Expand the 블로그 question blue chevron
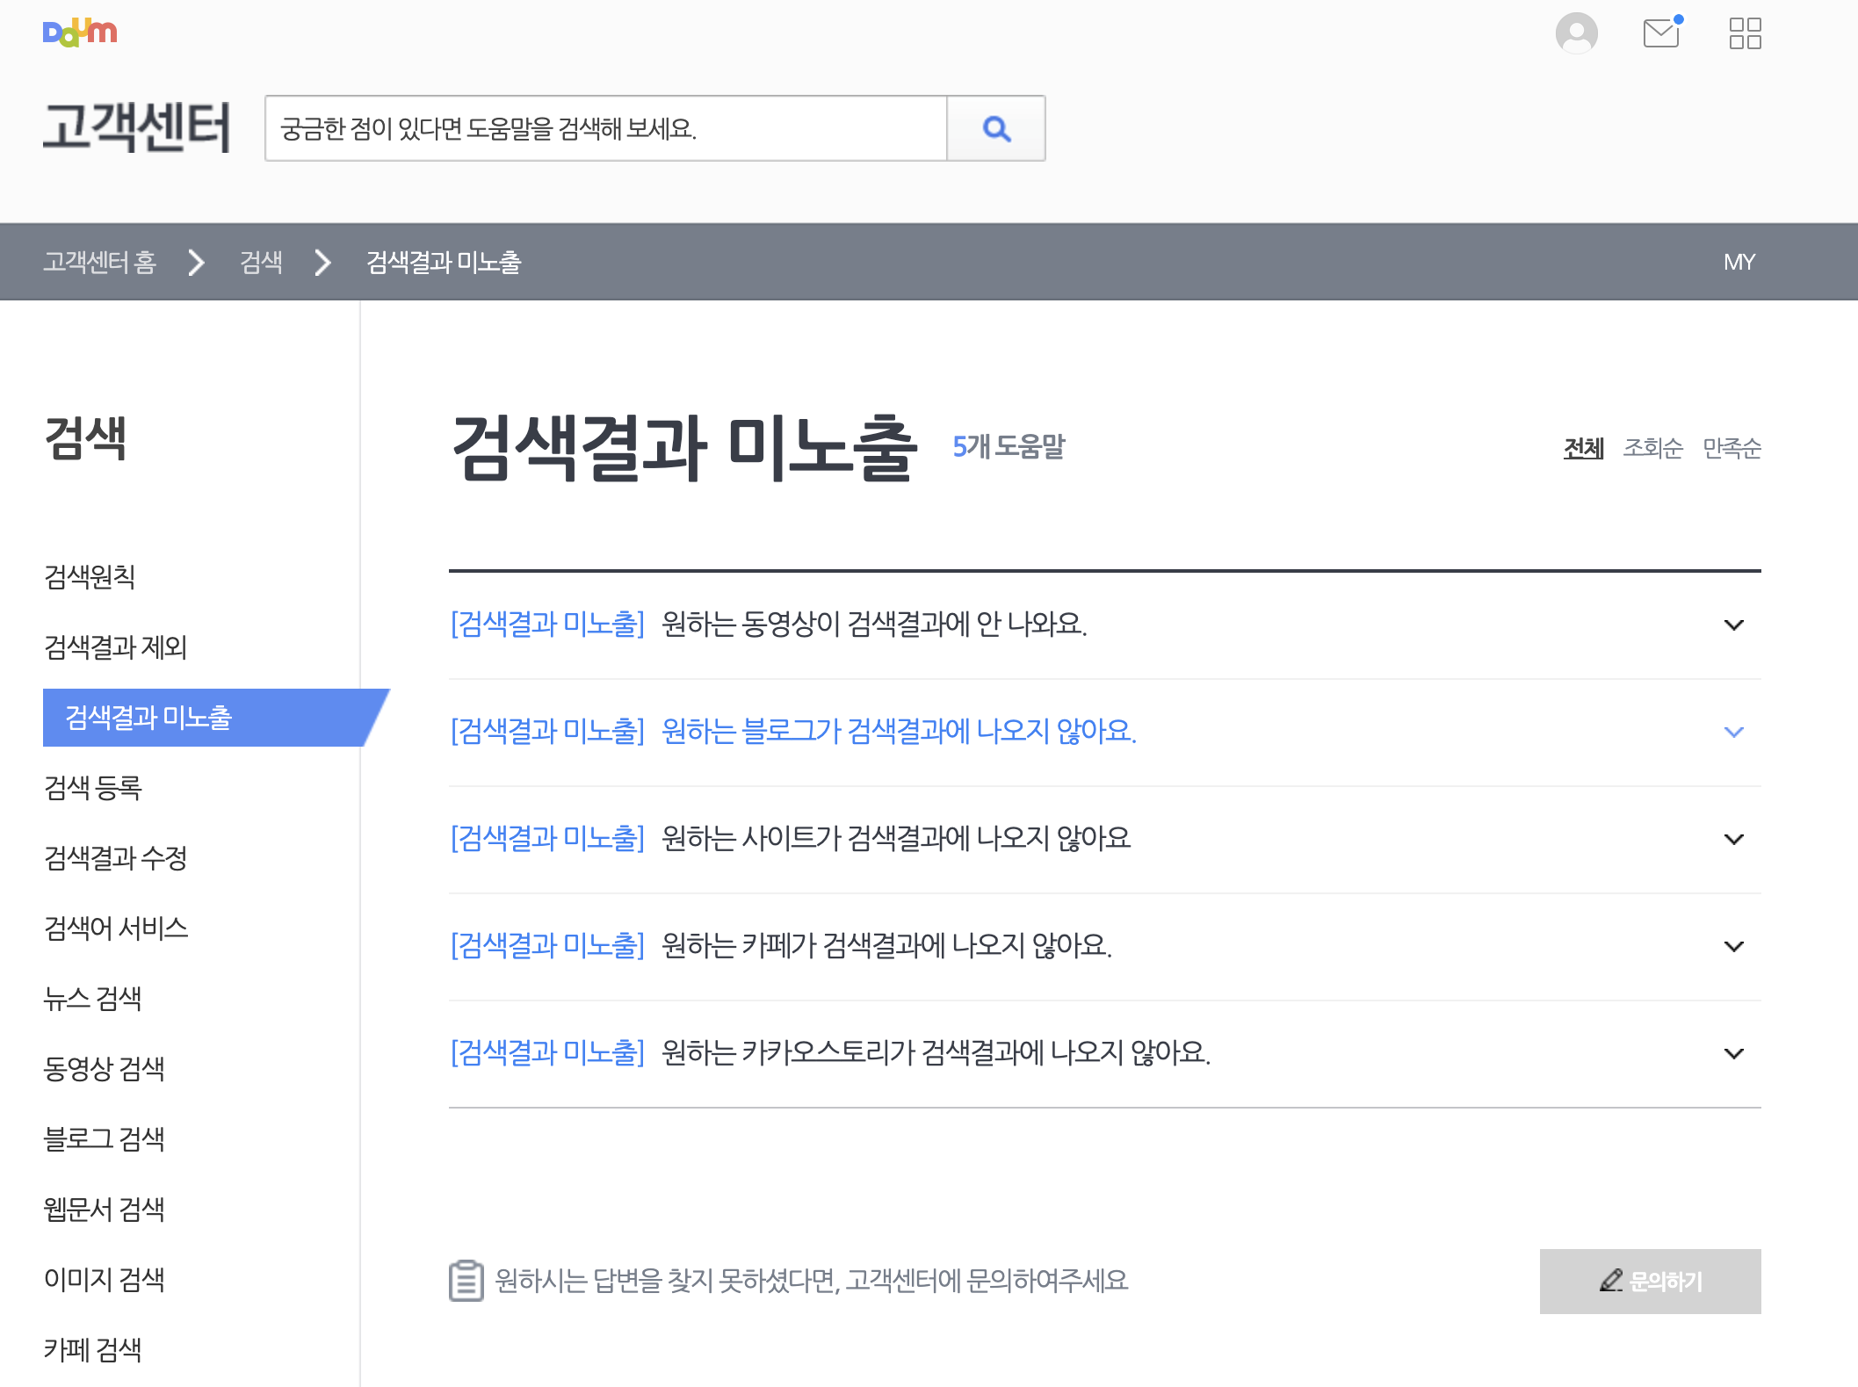This screenshot has width=1858, height=1387. (1733, 732)
